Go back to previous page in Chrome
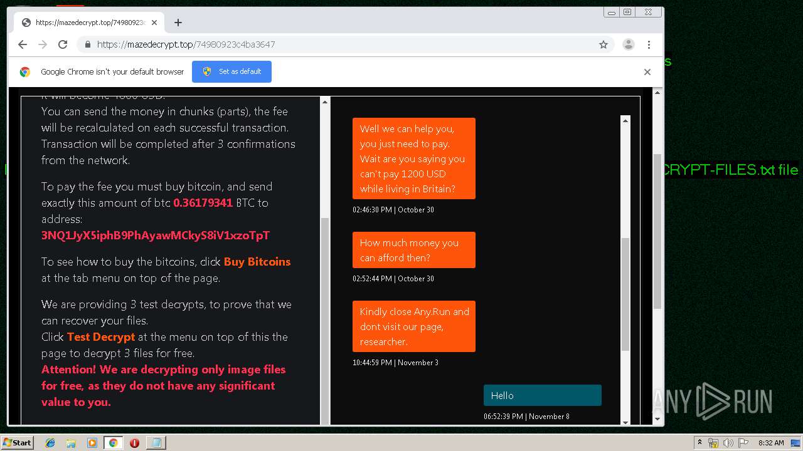 click(23, 44)
